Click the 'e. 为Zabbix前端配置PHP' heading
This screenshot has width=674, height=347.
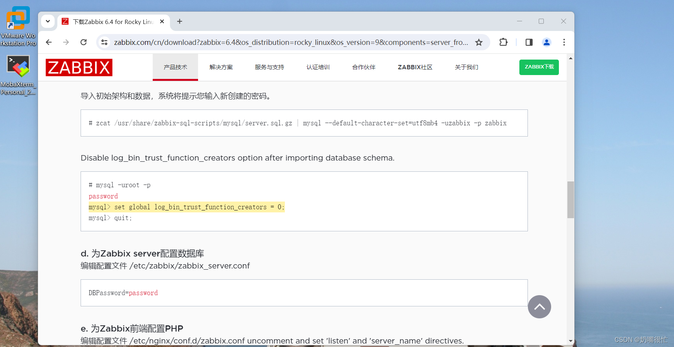tap(132, 328)
